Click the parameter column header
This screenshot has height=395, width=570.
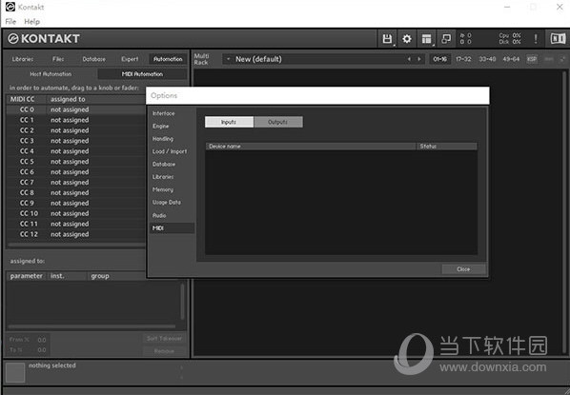tap(26, 276)
